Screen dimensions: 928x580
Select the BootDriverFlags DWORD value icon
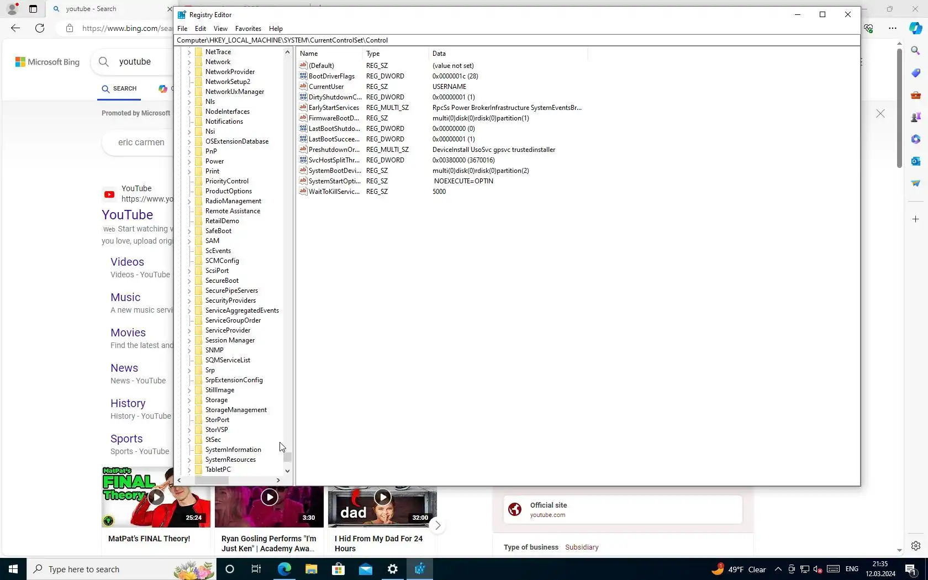(x=303, y=76)
